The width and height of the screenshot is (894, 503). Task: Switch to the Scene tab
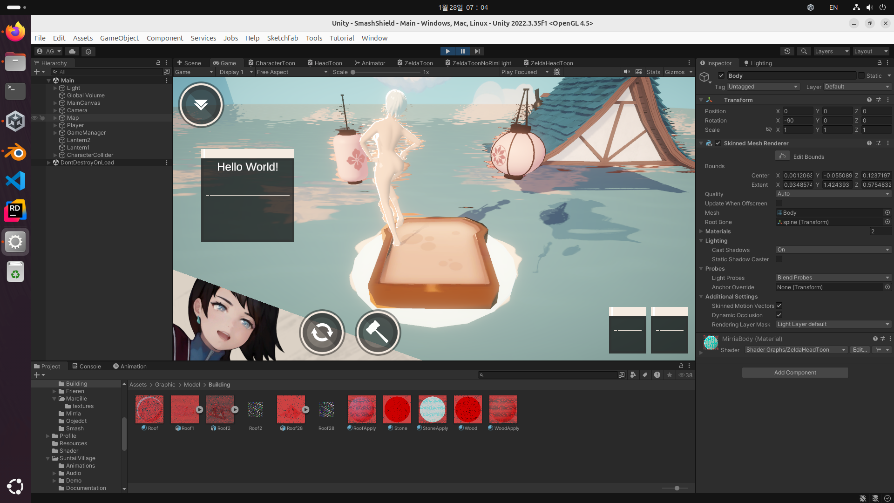(189, 63)
